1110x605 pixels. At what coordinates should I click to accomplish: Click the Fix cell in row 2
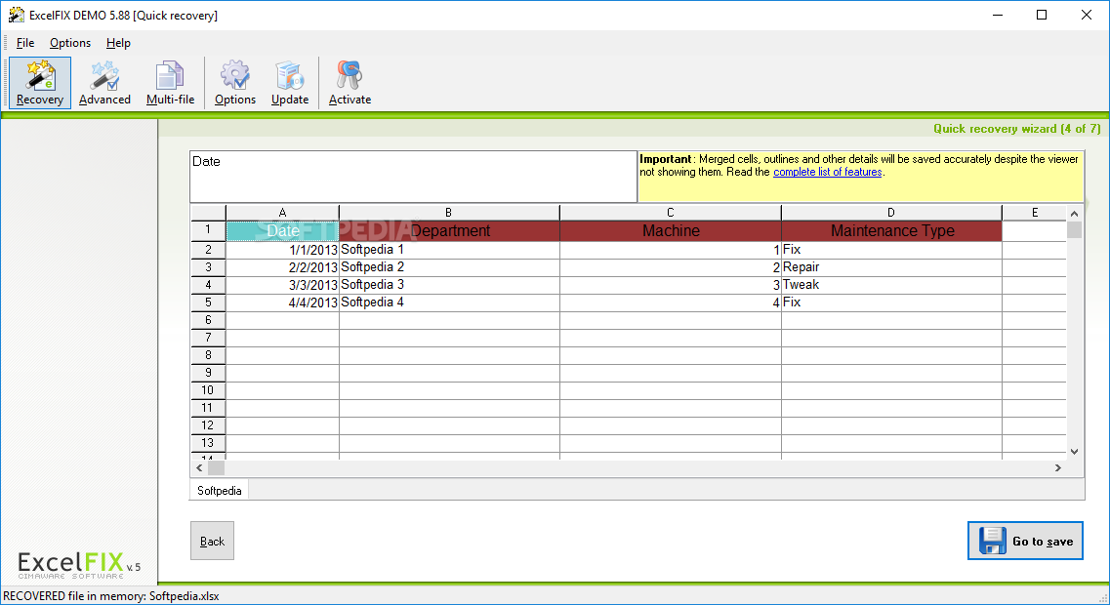[892, 250]
